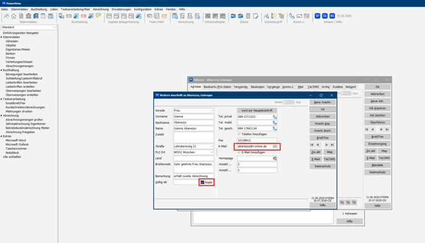Viewport: 425px width, 243px height.
Task: Click the Bemerkung field
Action: [193, 176]
